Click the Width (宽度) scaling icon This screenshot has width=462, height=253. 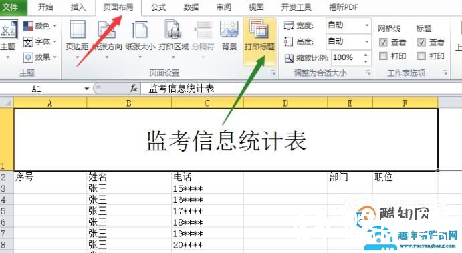[x=288, y=26]
